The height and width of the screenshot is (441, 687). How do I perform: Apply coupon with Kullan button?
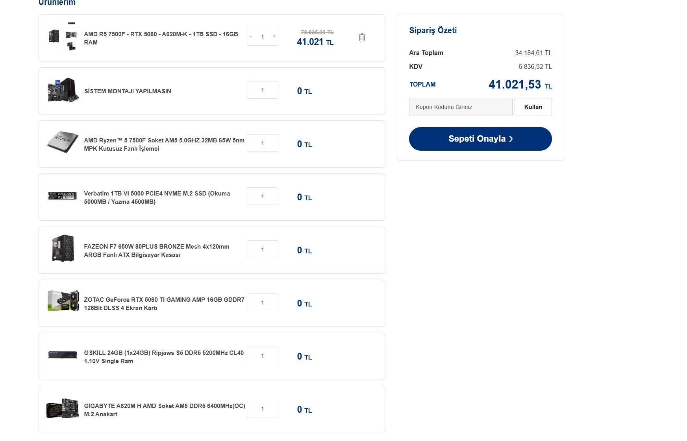[x=533, y=107]
